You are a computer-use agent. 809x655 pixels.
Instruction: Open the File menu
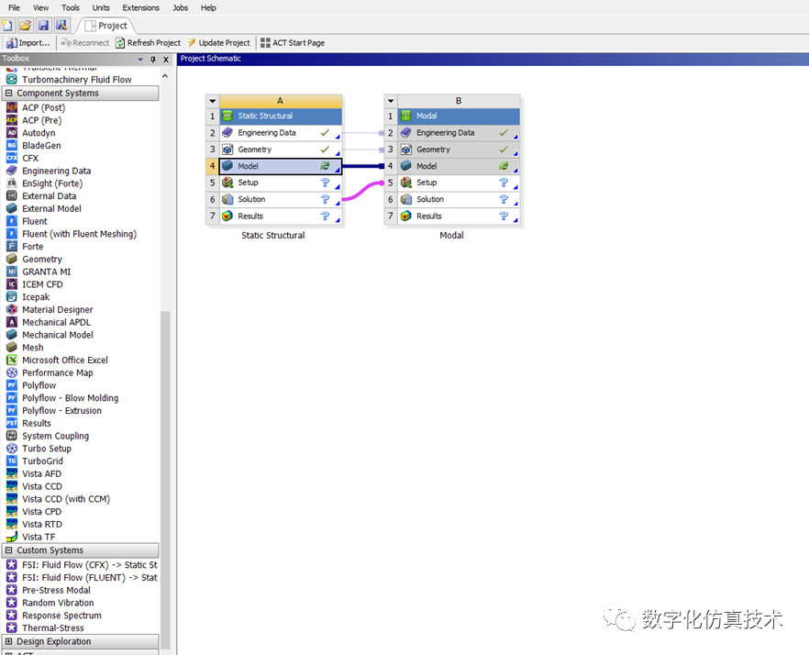15,7
